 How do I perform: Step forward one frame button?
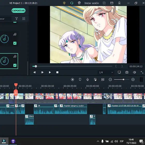click(42, 72)
